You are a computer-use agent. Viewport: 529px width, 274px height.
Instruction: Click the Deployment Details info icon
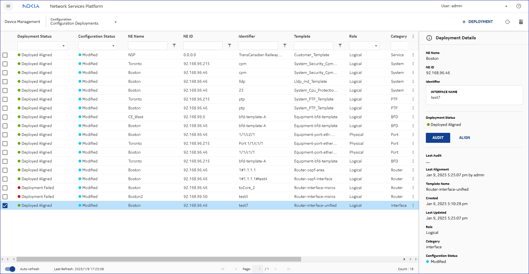point(429,38)
